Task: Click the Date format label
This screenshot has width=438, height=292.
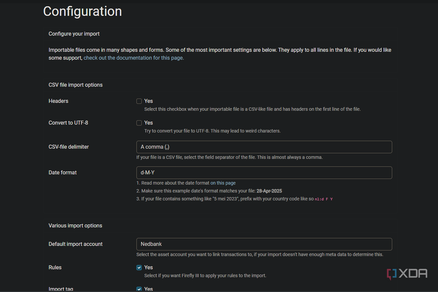Action: point(63,172)
